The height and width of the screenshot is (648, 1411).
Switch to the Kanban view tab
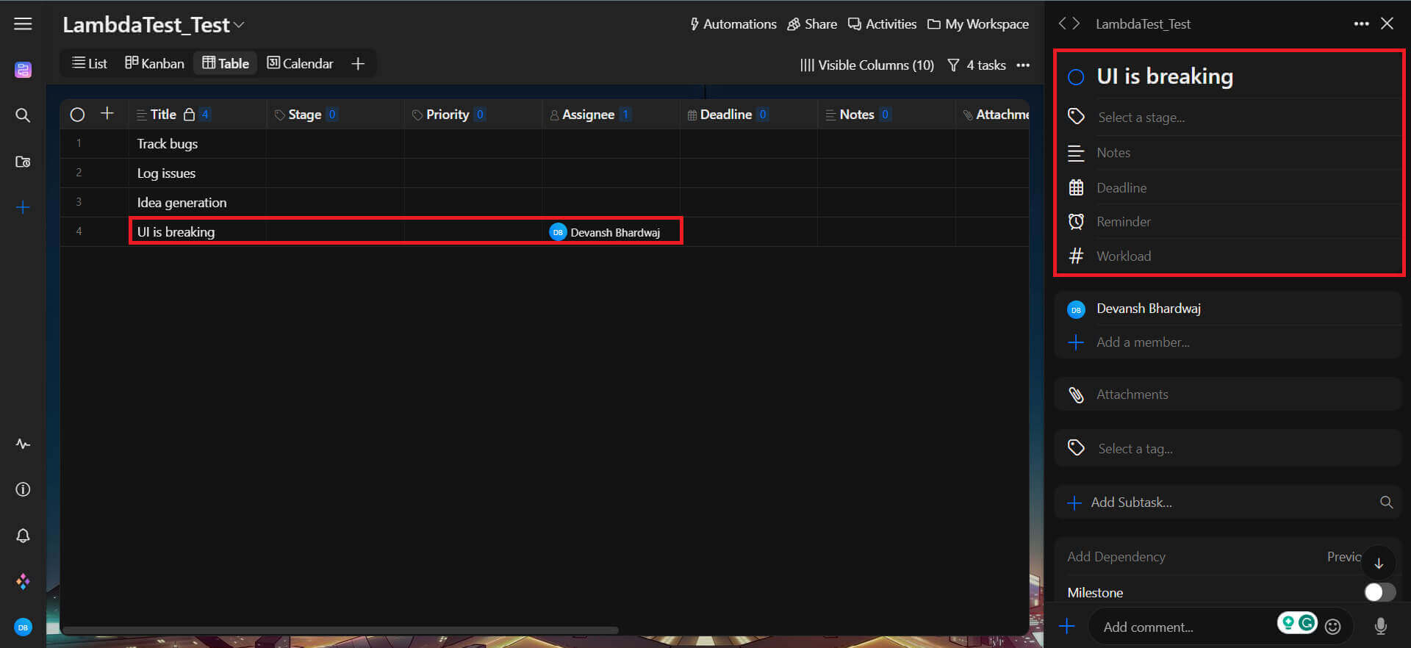pyautogui.click(x=154, y=63)
